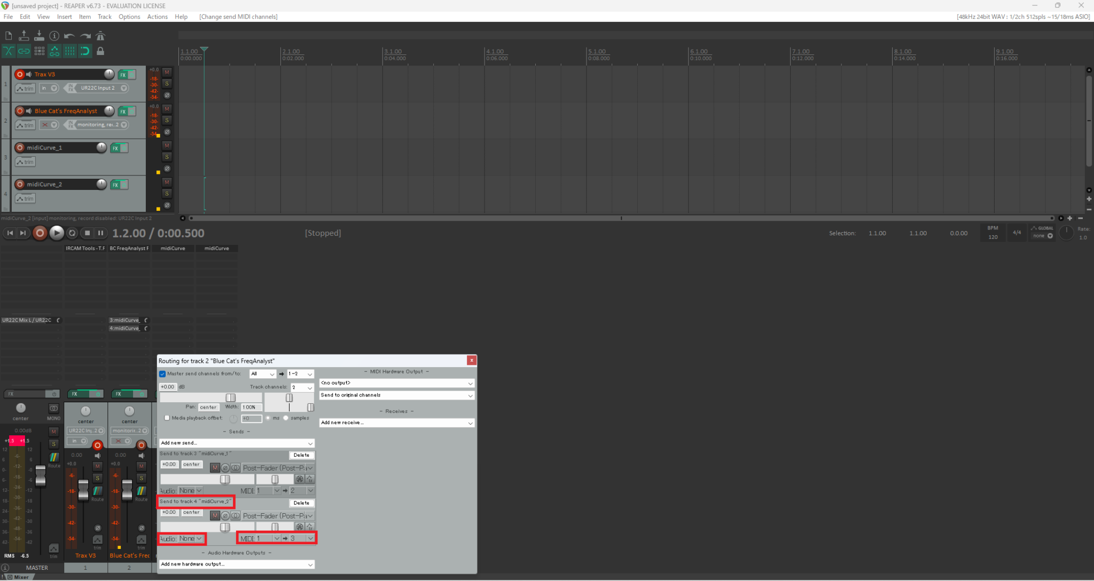Enable Media playback offset checkbox
Screen dimensions: 1094x581
167,418
